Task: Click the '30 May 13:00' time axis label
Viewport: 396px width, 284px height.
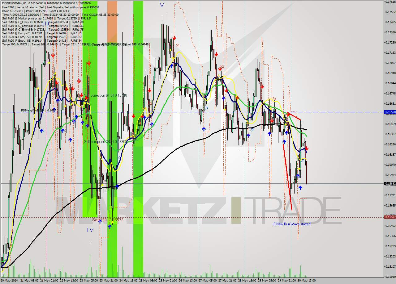Action: click(307, 281)
